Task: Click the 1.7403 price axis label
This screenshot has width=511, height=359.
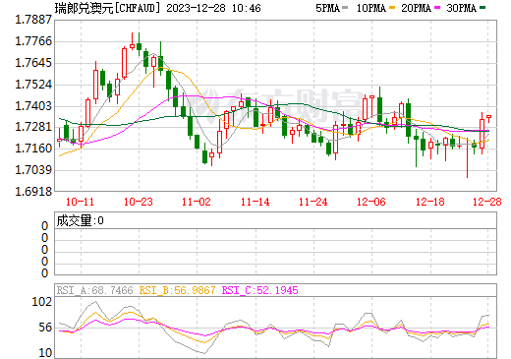Action: point(33,106)
